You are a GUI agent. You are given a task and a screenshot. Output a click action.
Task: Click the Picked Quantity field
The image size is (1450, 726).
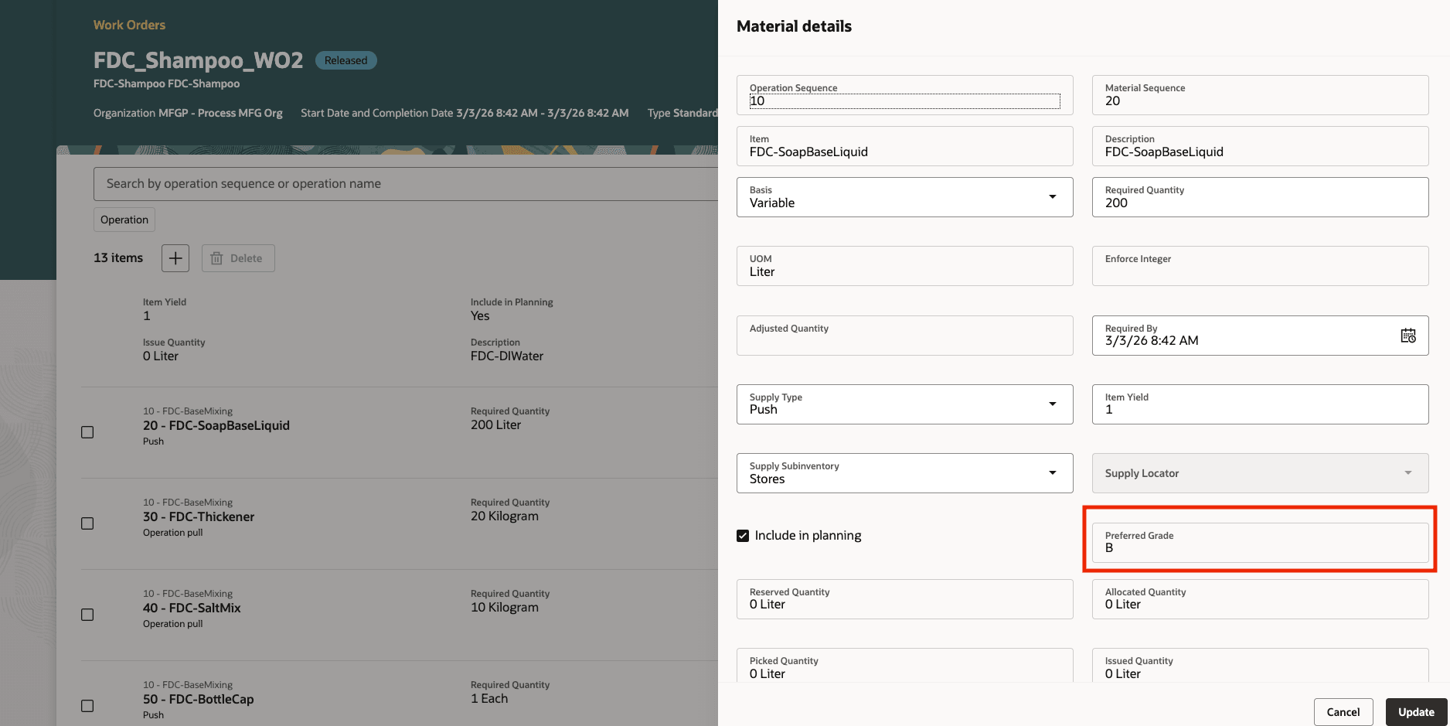click(904, 665)
